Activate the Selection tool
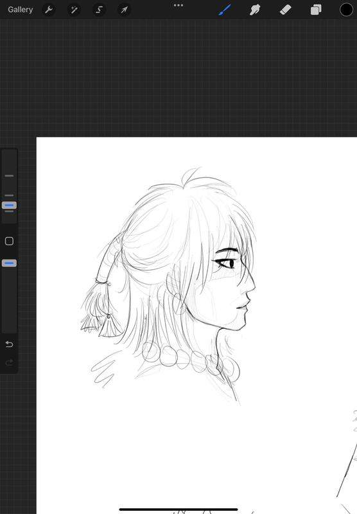The width and height of the screenshot is (357, 514). click(100, 10)
